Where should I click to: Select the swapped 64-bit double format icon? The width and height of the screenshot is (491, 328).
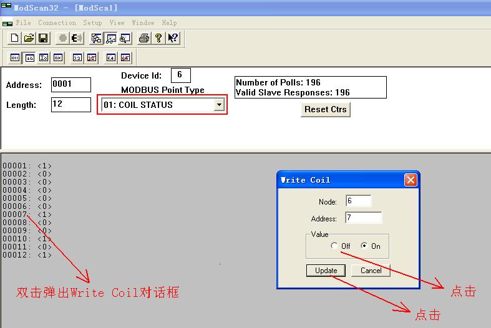click(125, 57)
